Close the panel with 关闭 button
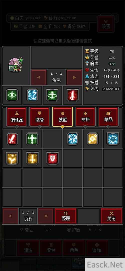 pos(111,216)
